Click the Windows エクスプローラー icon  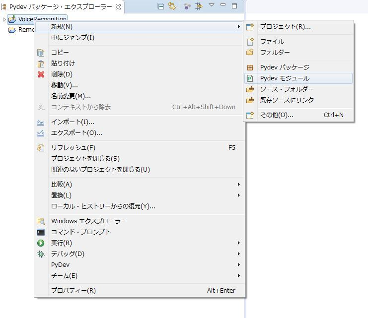pyautogui.click(x=41, y=221)
